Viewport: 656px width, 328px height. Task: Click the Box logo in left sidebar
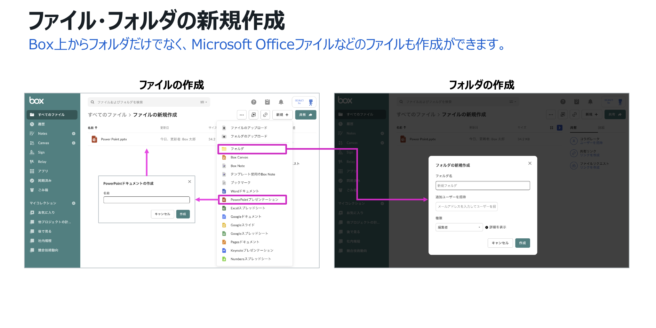[x=37, y=101]
